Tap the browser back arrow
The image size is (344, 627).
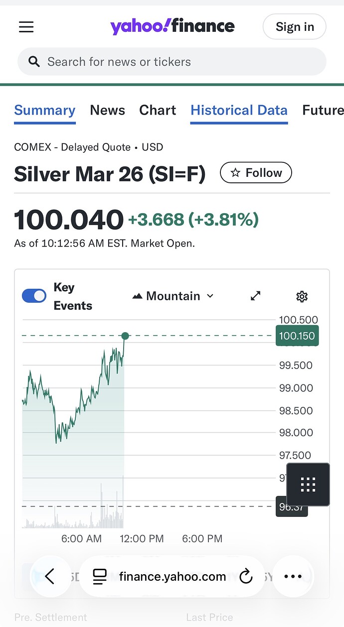click(50, 577)
